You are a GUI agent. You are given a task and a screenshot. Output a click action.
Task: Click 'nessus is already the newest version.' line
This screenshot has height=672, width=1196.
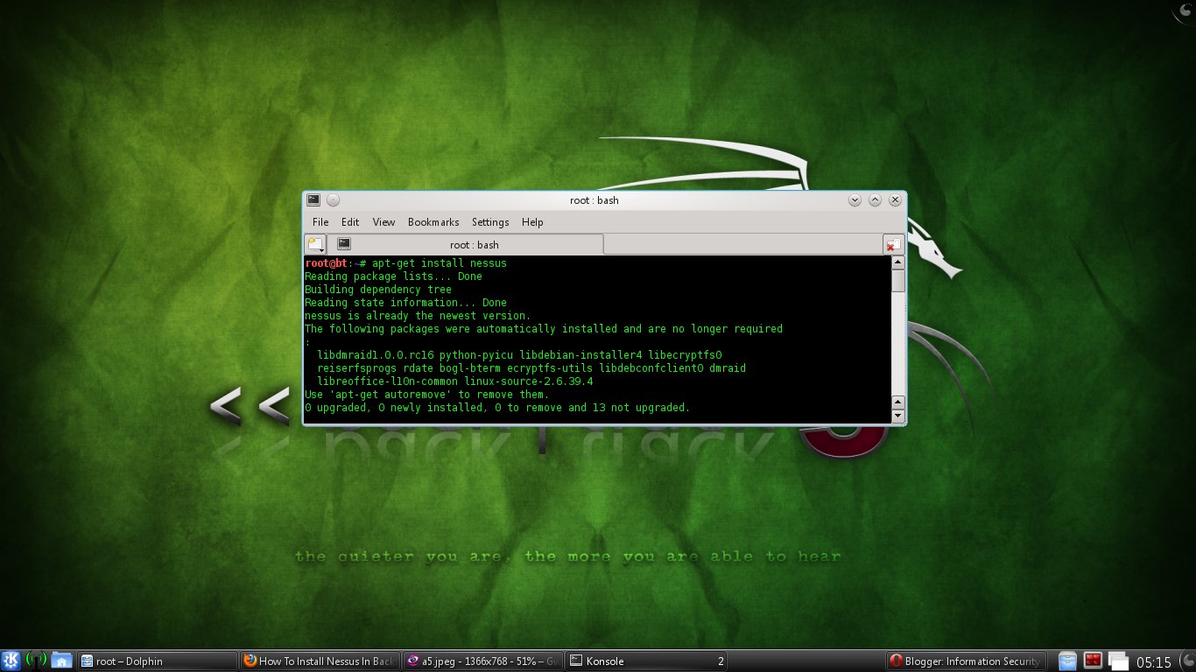tap(418, 316)
